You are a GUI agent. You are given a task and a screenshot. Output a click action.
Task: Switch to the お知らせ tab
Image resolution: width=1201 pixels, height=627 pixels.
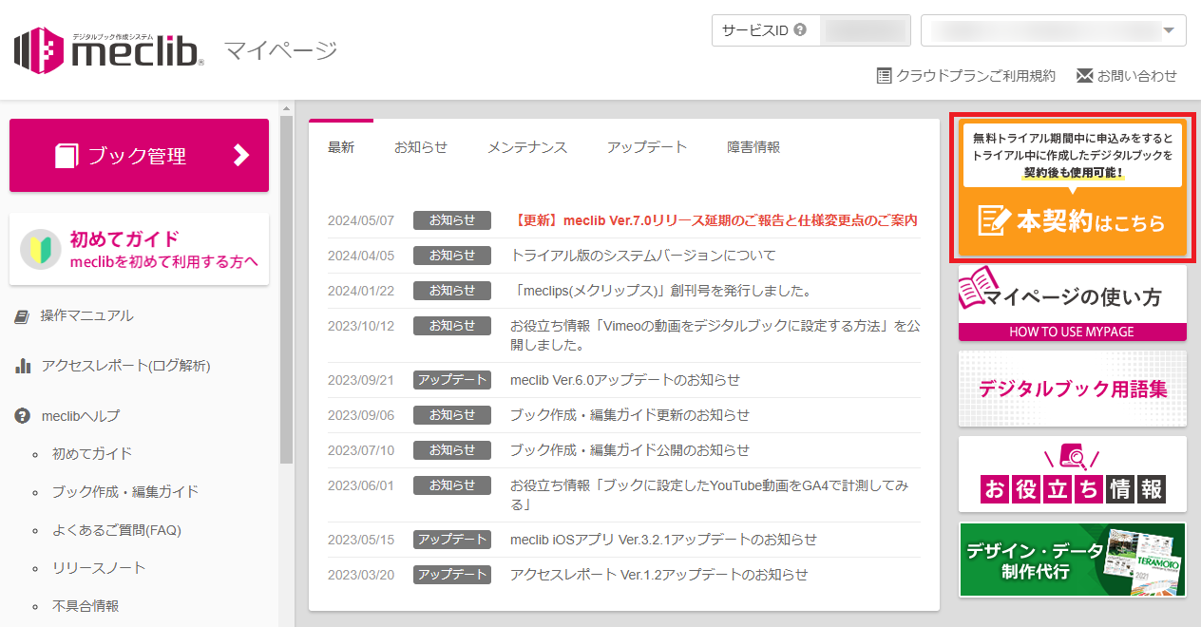click(420, 147)
